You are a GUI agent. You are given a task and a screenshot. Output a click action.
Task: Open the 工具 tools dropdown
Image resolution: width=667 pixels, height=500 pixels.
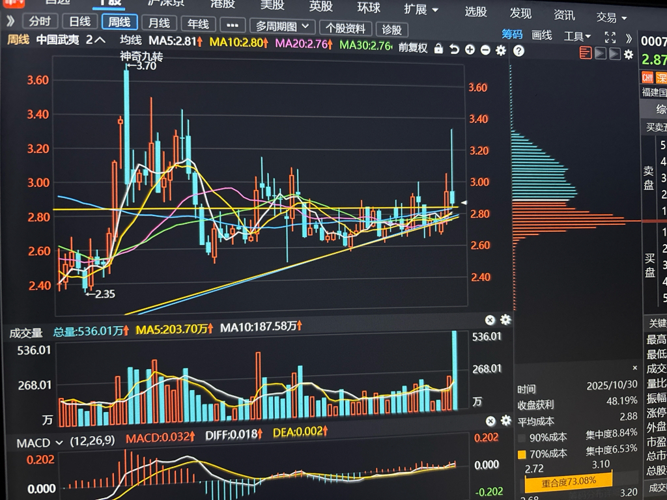tap(577, 36)
